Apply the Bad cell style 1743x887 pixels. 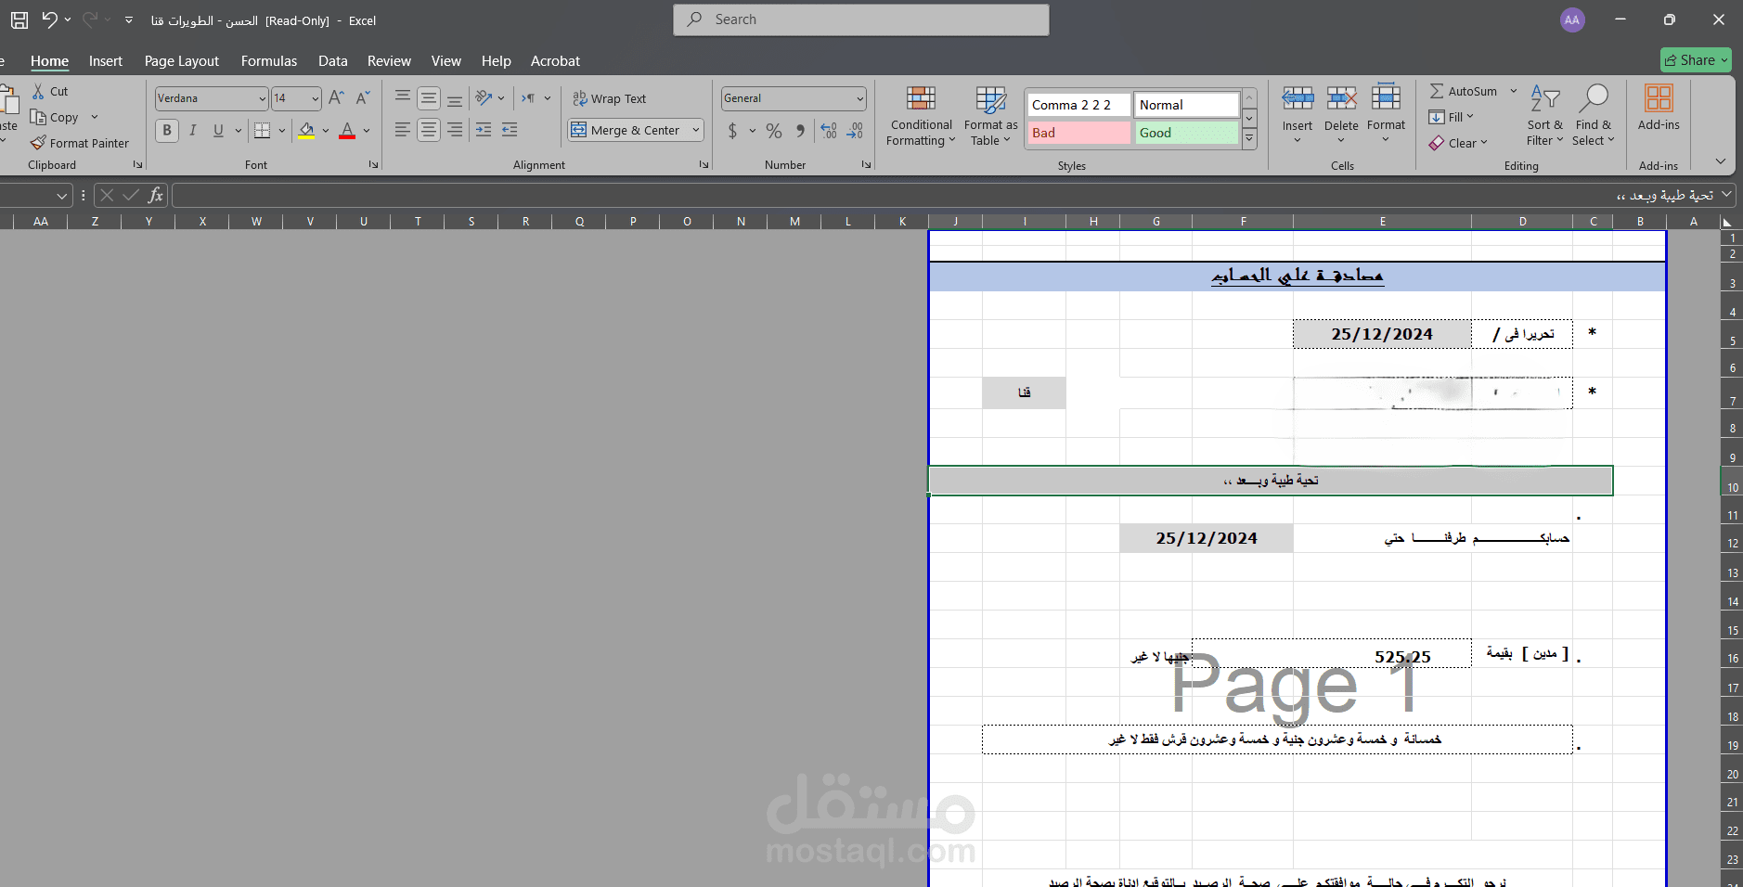click(x=1078, y=133)
